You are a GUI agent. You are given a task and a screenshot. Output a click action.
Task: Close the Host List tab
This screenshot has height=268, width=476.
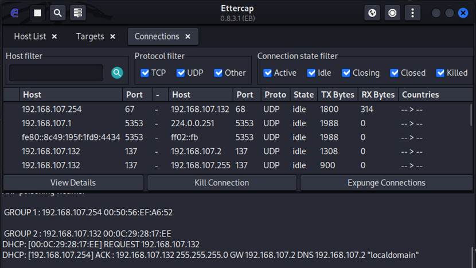54,37
